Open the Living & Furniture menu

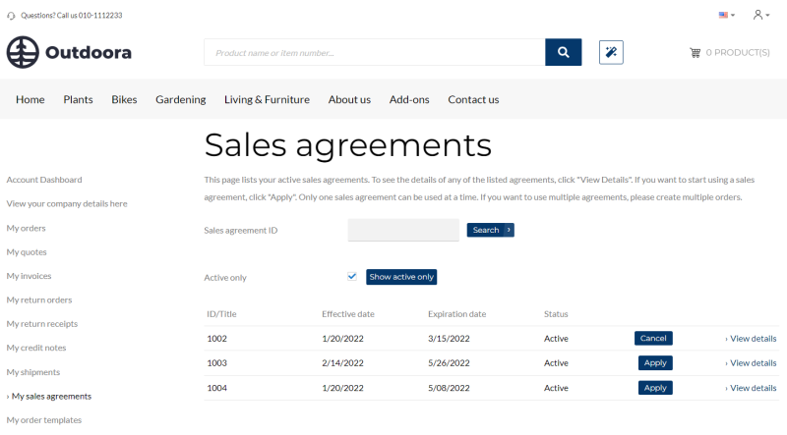(267, 99)
